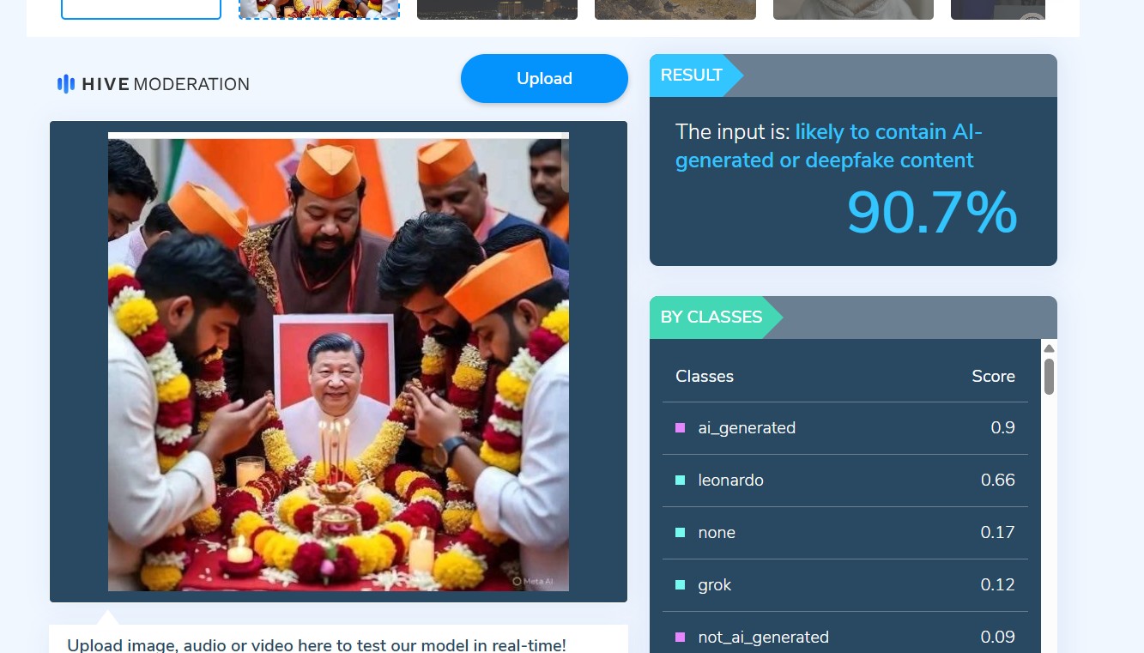The width and height of the screenshot is (1144, 653).
Task: Click the uploaded image preview
Action: pyautogui.click(x=338, y=361)
